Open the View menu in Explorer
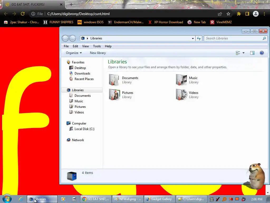The height and width of the screenshot is (203, 270). click(85, 46)
